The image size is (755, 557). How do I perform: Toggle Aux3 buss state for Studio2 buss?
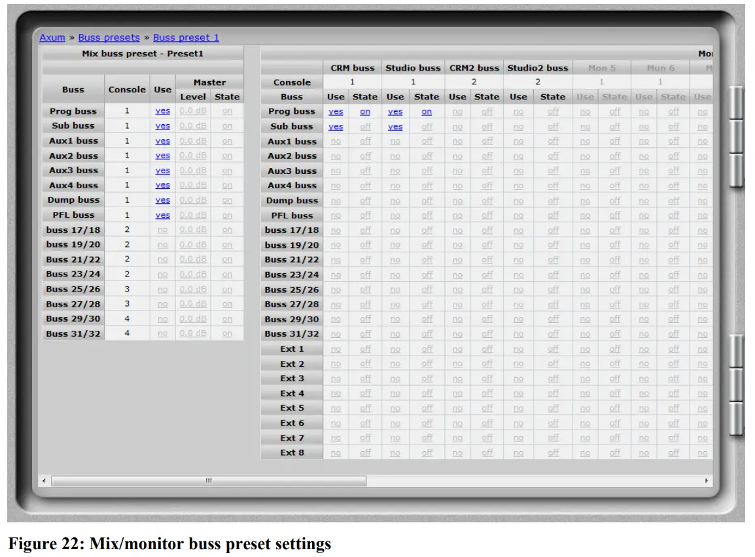coord(552,171)
